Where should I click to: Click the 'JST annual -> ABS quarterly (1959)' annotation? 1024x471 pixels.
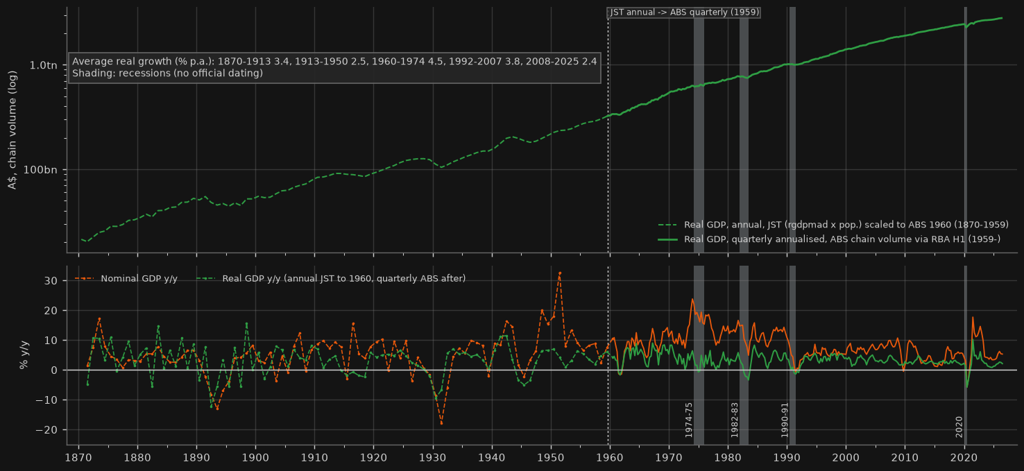tap(684, 12)
